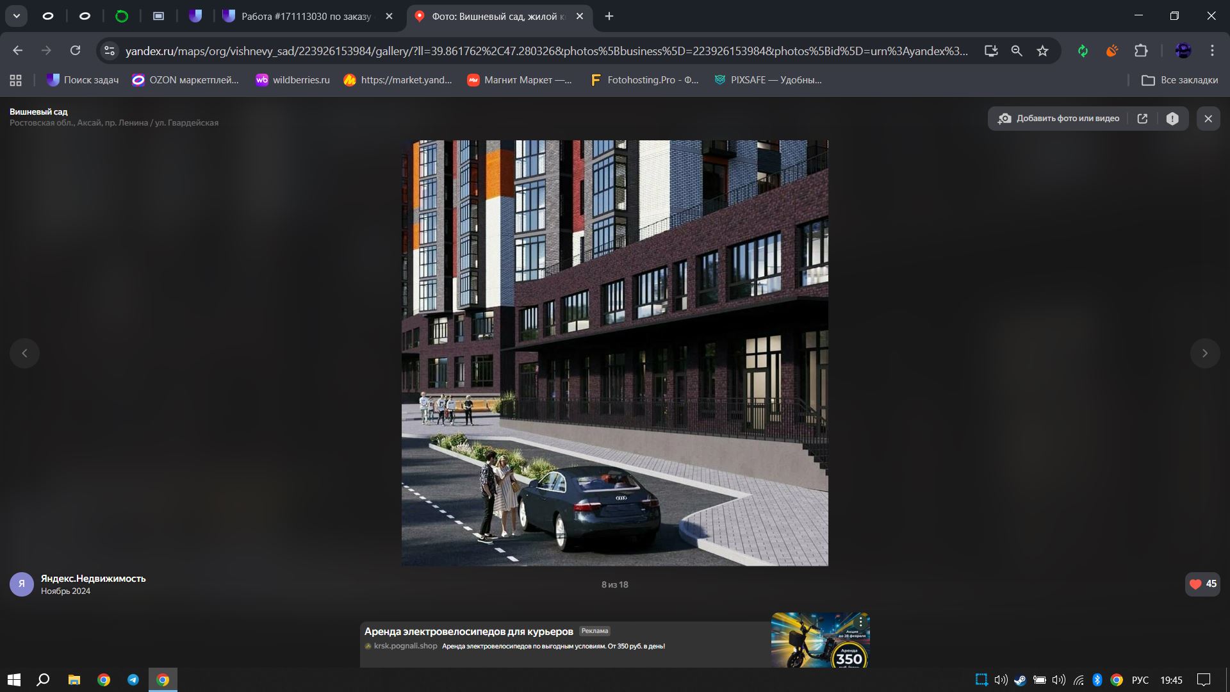The height and width of the screenshot is (692, 1230).
Task: Go to previous photo arrow
Action: 24,353
